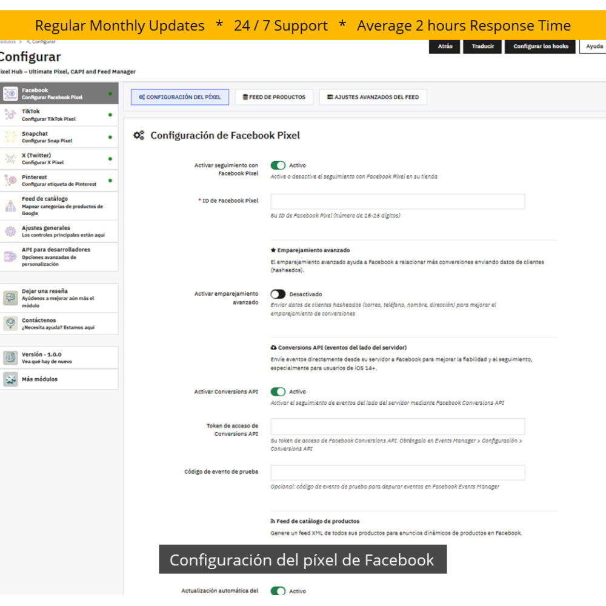
Task: Focus the ID de Facebook Pixel field
Action: coord(398,202)
